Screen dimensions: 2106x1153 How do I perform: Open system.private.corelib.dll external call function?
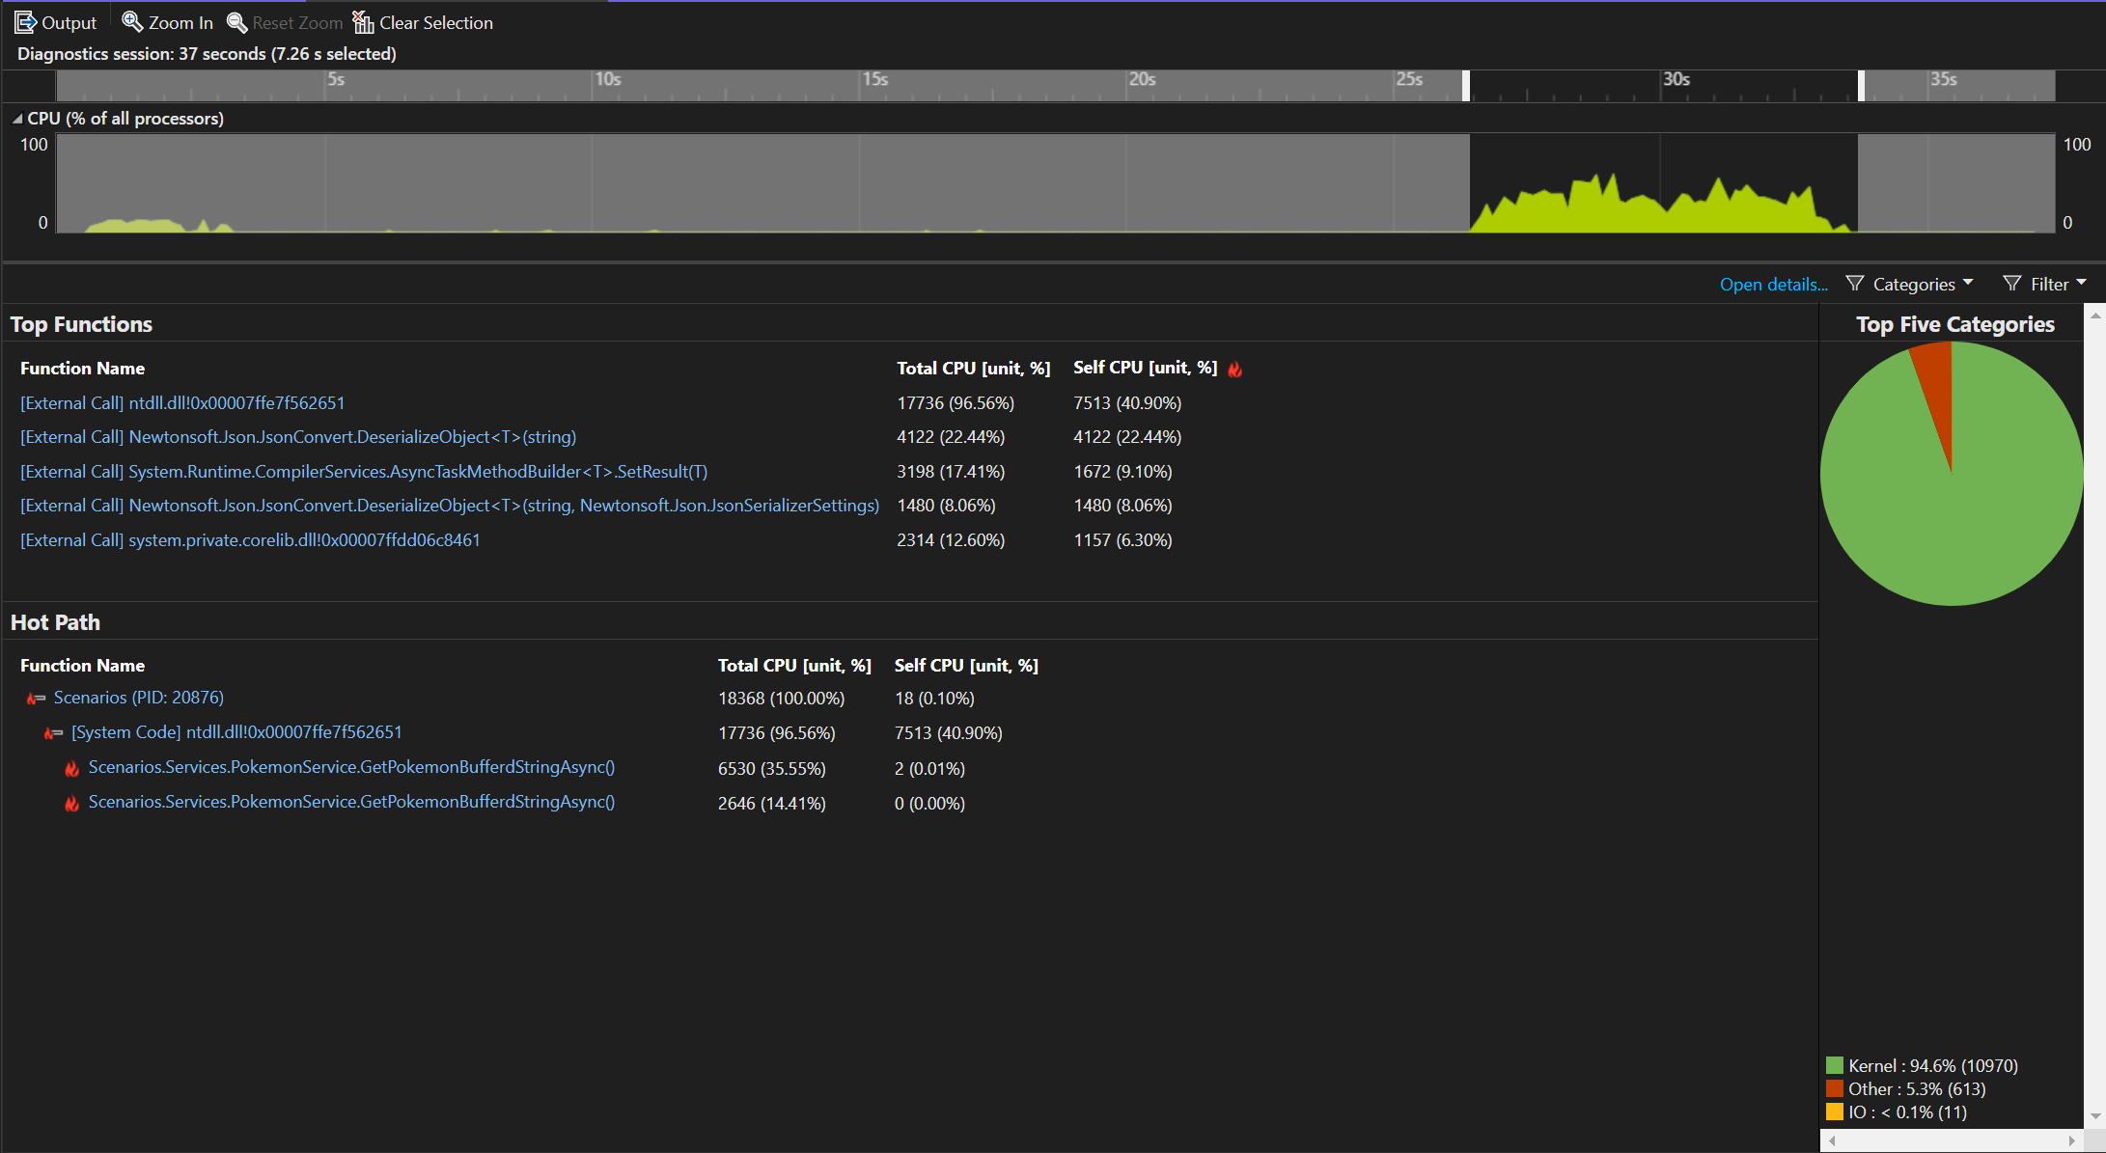250,540
